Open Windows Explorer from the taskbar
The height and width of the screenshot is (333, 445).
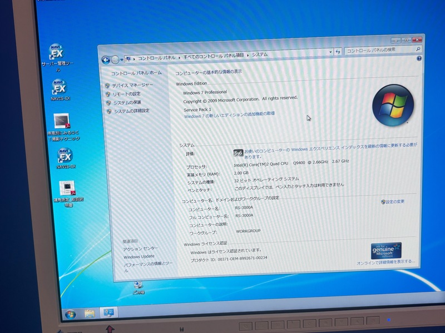[90, 314]
